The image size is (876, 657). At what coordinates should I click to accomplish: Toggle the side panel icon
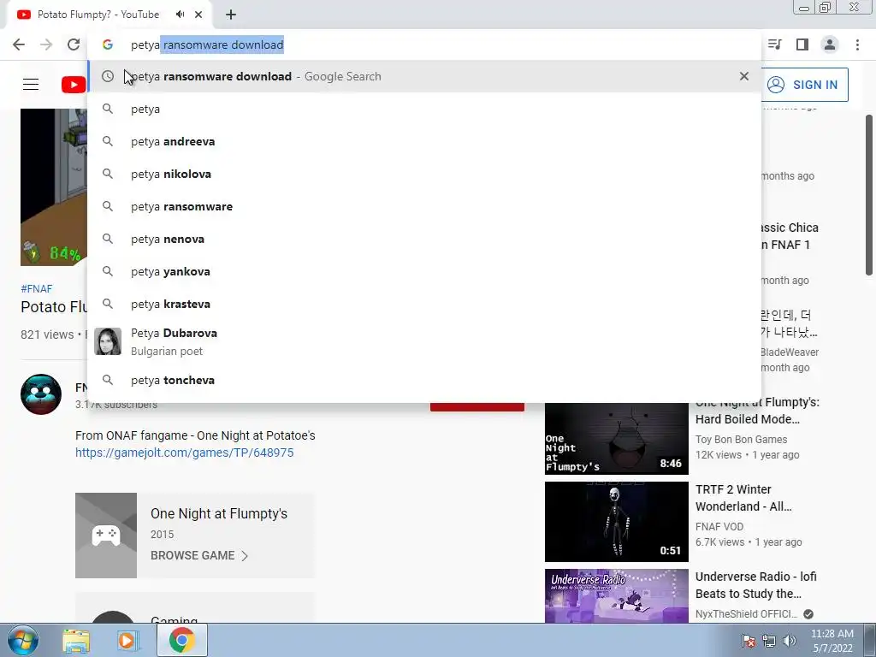click(x=802, y=44)
